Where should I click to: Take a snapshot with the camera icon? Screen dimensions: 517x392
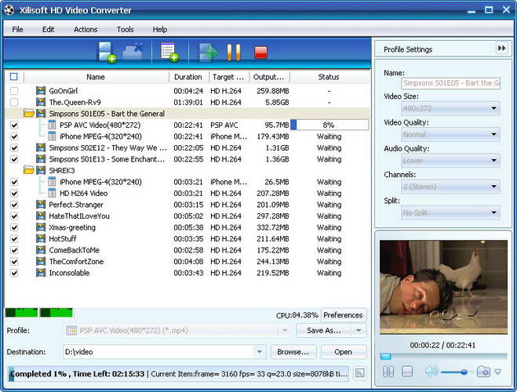(483, 372)
